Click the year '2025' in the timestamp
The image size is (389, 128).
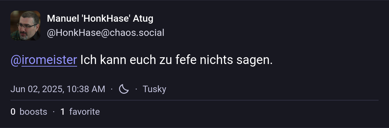53,89
